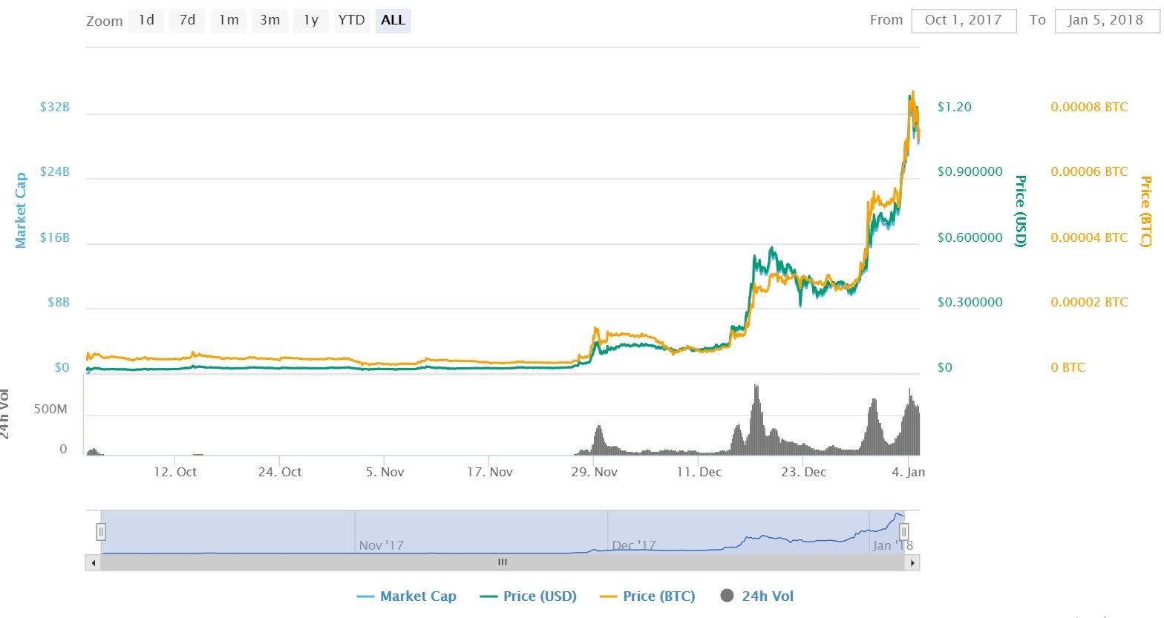Click the 11. Dec date label
Screen dimensions: 1164x618
coord(699,472)
